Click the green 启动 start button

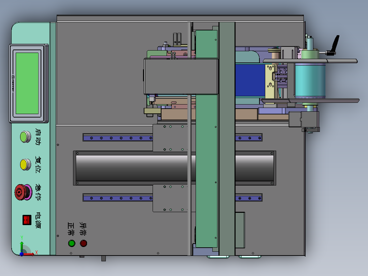pos(25,137)
